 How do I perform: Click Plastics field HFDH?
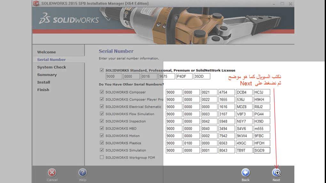click(262, 143)
